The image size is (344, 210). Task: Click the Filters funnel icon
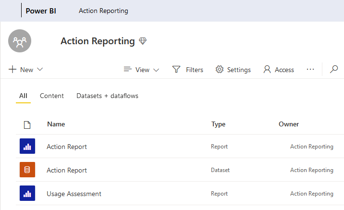[176, 69]
